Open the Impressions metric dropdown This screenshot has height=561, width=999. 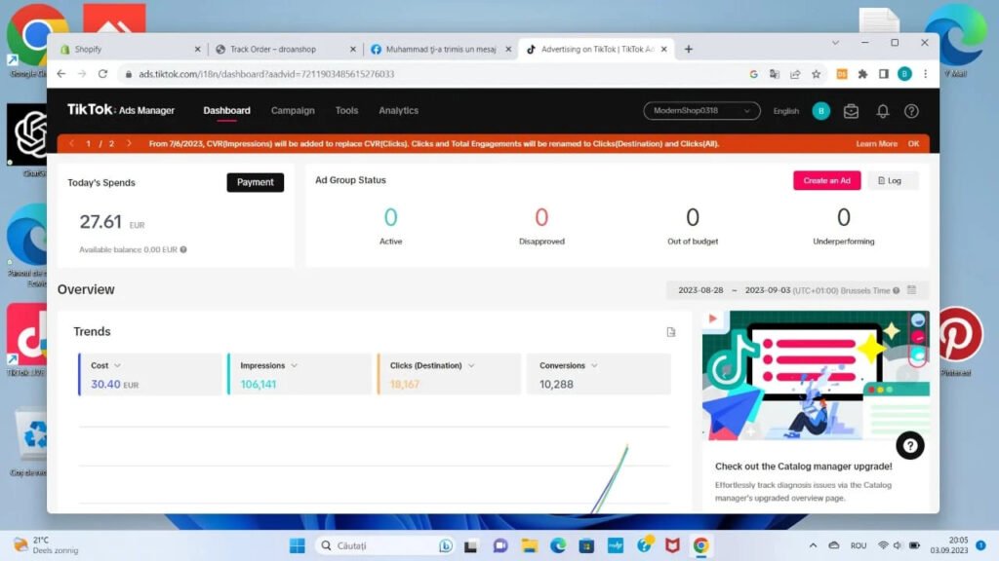[x=294, y=365]
